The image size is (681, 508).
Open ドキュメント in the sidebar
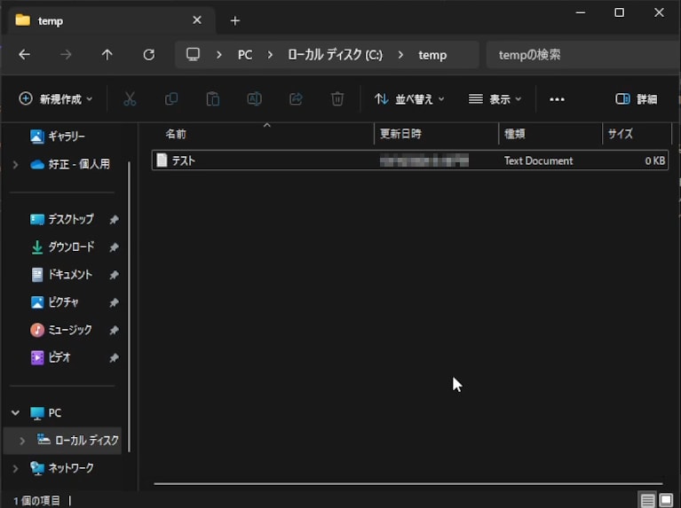61,275
